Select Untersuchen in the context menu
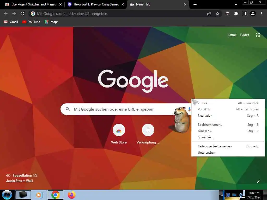The width and height of the screenshot is (267, 200). pyautogui.click(x=228, y=153)
